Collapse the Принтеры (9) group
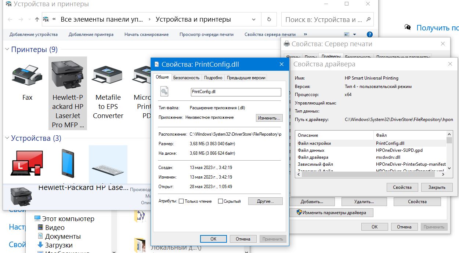Image resolution: width=459 pixels, height=253 pixels. 7,49
